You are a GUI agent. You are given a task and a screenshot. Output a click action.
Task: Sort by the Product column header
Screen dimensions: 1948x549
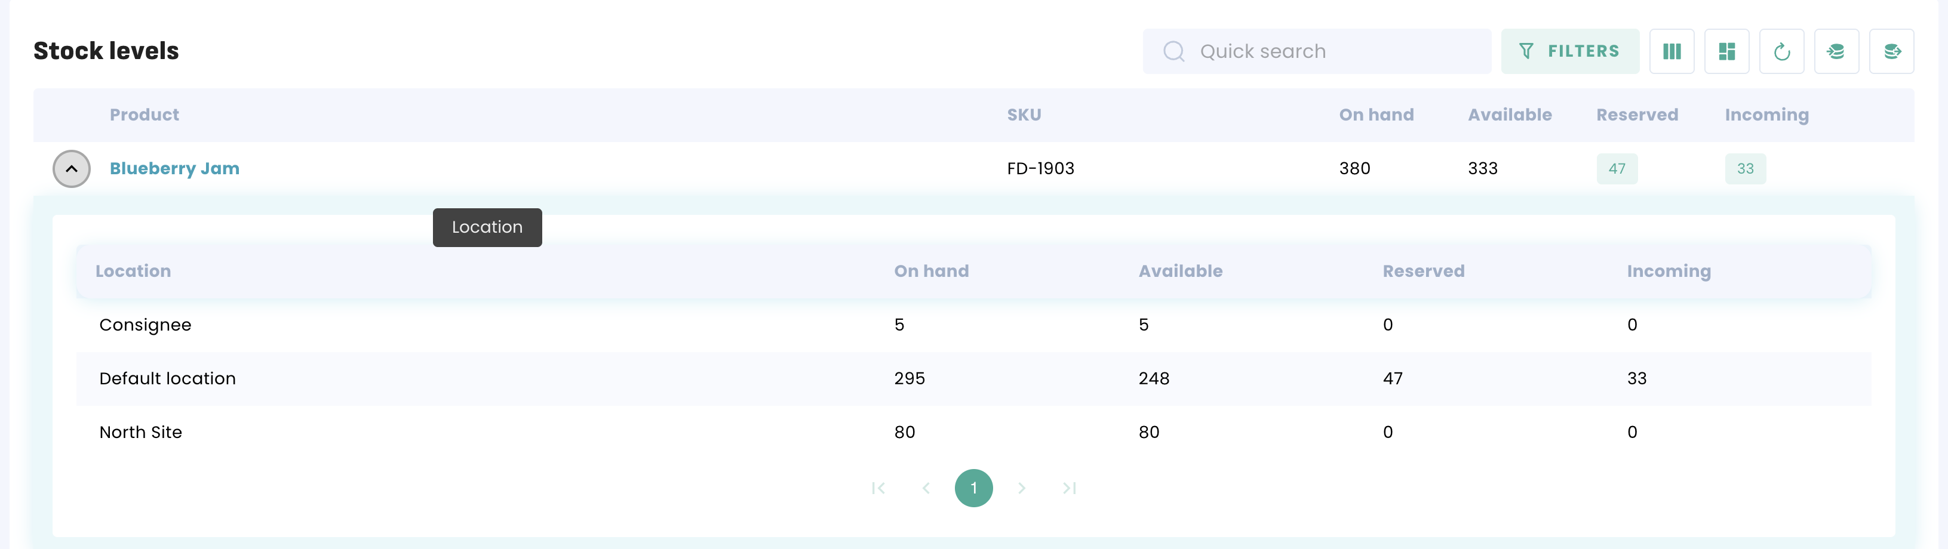click(x=145, y=115)
